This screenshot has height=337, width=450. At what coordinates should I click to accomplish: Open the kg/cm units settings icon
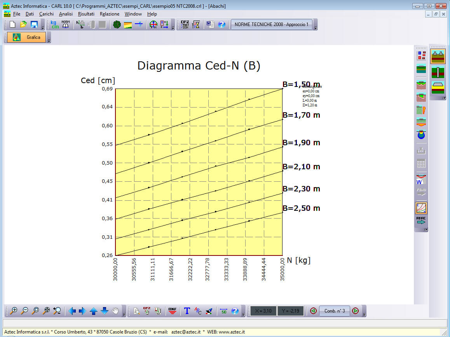pos(55,24)
